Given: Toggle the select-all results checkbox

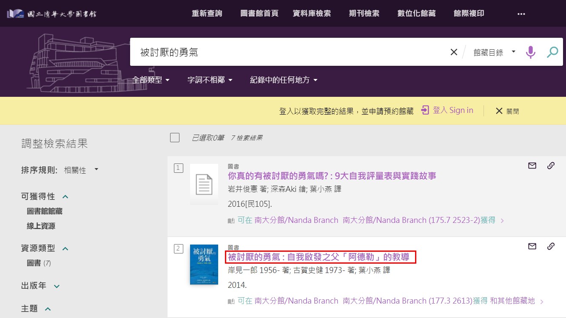Looking at the screenshot, I should pyautogui.click(x=175, y=138).
